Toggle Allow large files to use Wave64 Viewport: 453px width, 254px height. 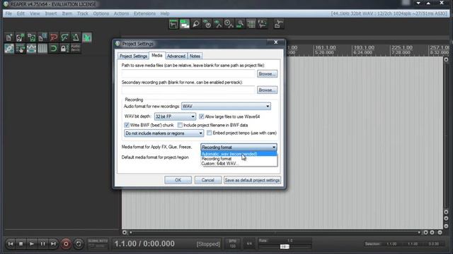tap(201, 116)
